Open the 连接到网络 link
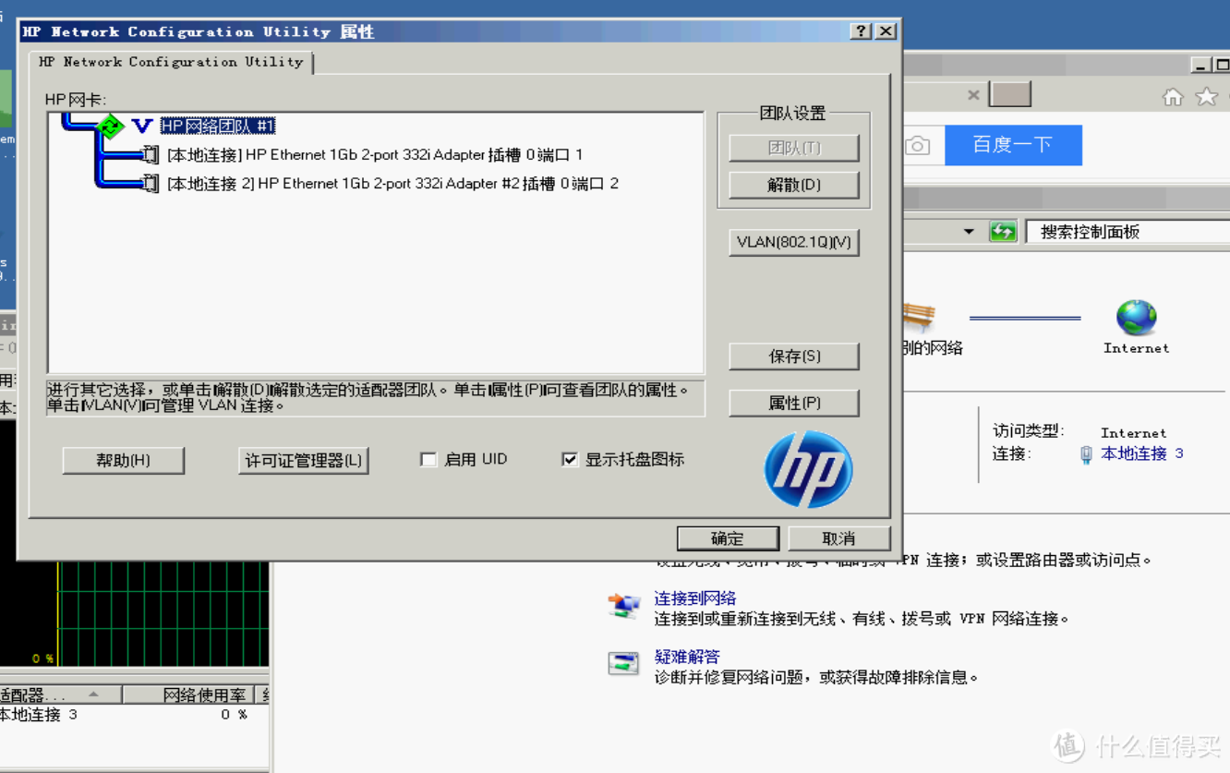The height and width of the screenshot is (773, 1230). (x=694, y=598)
